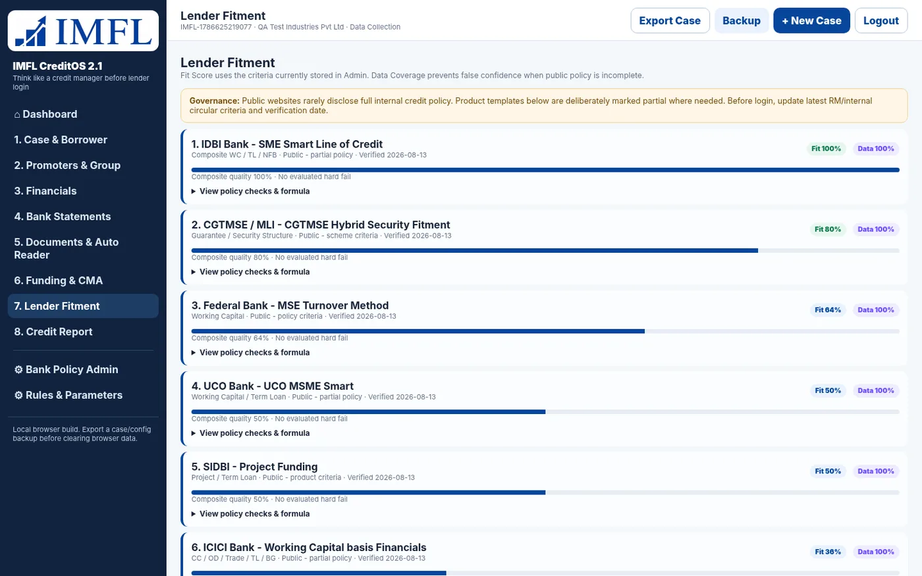Open Rules & Parameters settings

click(x=83, y=395)
